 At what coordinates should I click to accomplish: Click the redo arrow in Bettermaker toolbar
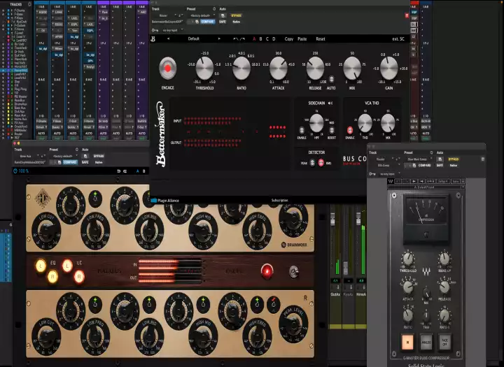coord(242,39)
